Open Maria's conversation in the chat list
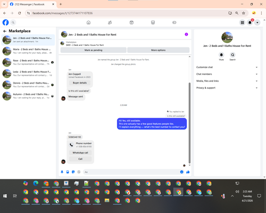The width and height of the screenshot is (266, 213). (28, 51)
